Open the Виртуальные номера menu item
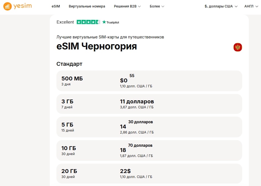The width and height of the screenshot is (261, 186). coord(87,6)
